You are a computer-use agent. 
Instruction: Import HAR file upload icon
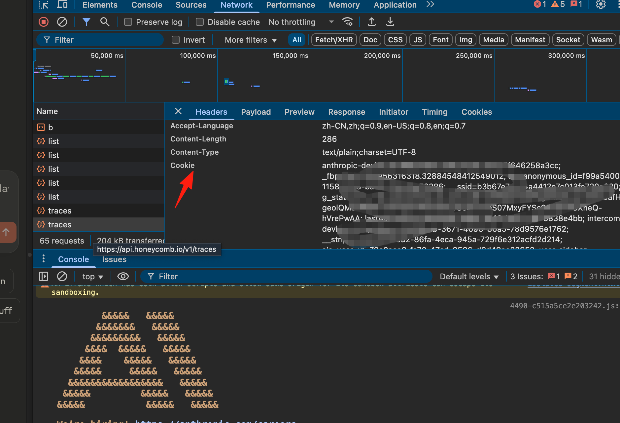[371, 22]
